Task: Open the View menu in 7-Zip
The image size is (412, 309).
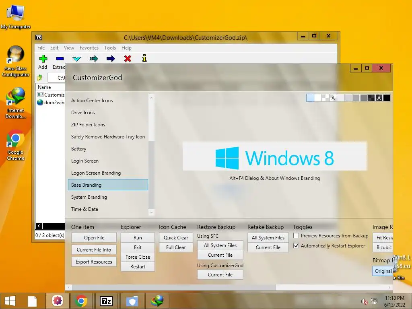Action: [69, 48]
